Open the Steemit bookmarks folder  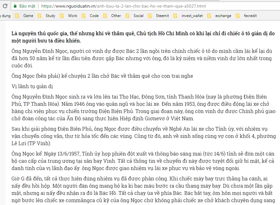click(x=158, y=16)
